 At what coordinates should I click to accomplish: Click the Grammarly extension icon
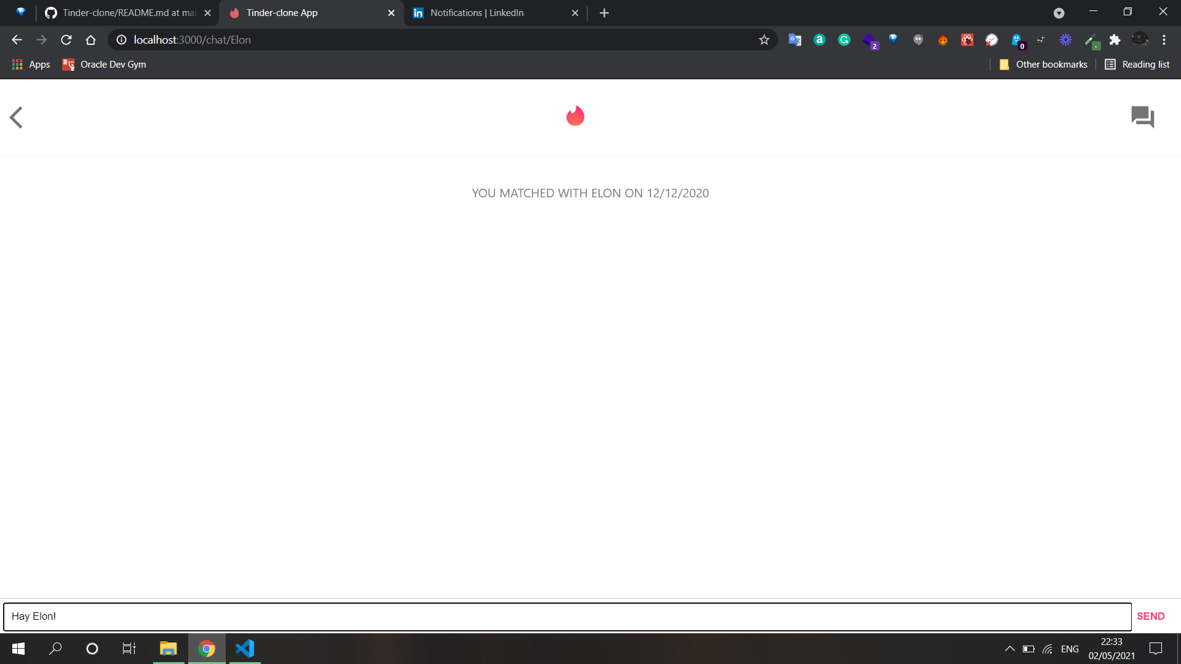click(844, 40)
